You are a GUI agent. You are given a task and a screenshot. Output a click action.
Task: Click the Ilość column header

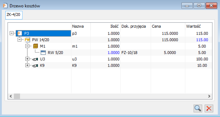pyautogui.click(x=105, y=26)
